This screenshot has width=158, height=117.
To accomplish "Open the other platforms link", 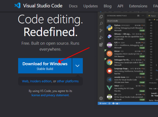I will point(68,81).
